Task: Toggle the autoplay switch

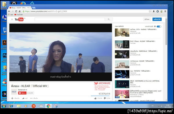Action: click(159, 26)
